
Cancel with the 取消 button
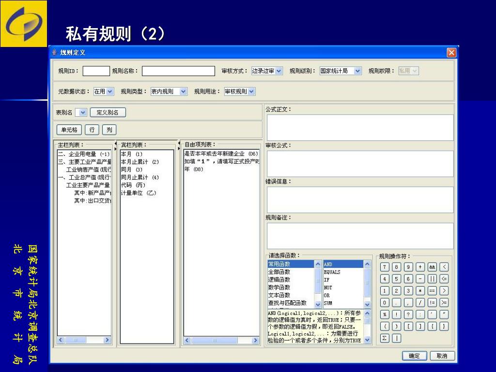442,356
